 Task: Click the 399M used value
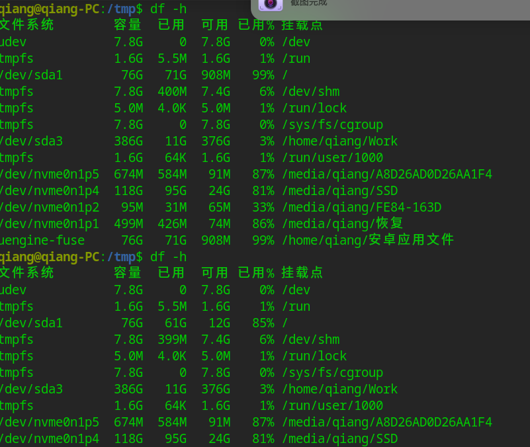172,340
